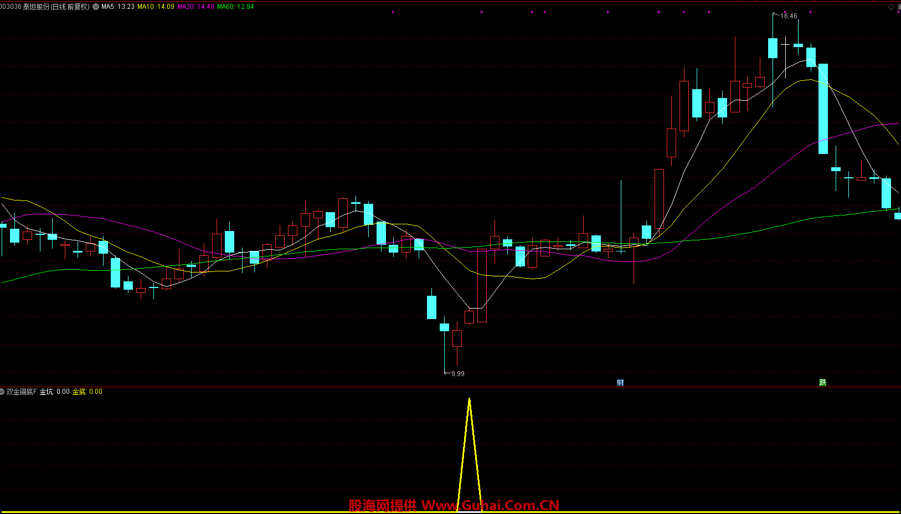Open the main chart indicator dropdown arrow
Image resolution: width=901 pixels, height=514 pixels.
coord(96,7)
